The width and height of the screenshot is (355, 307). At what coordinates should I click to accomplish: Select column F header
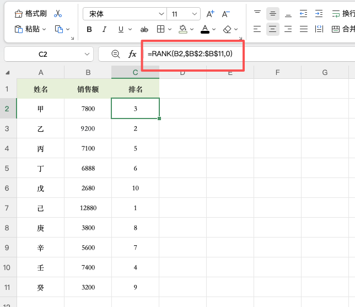coord(278,72)
